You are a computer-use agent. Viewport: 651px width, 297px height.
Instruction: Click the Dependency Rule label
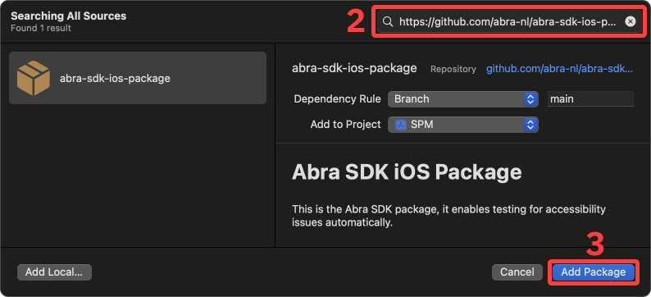click(x=337, y=99)
